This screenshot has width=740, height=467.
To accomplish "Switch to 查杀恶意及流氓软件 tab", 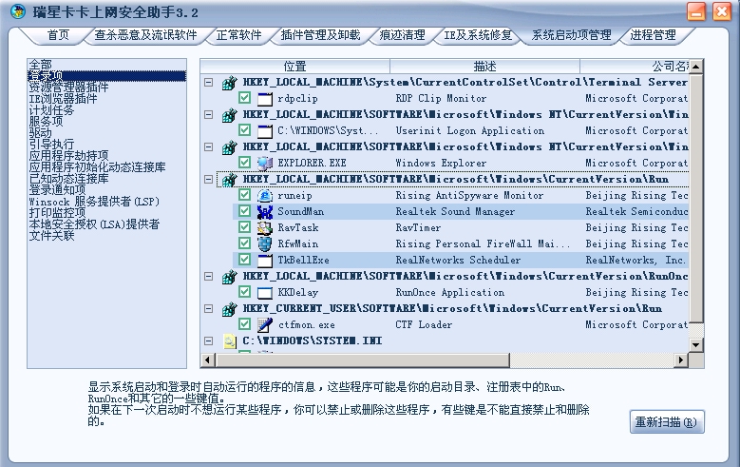I will pyautogui.click(x=145, y=35).
